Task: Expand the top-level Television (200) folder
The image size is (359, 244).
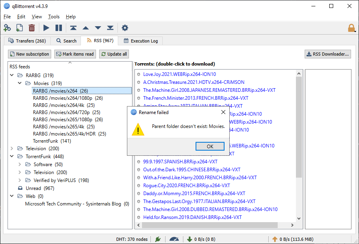Action: coord(12,149)
